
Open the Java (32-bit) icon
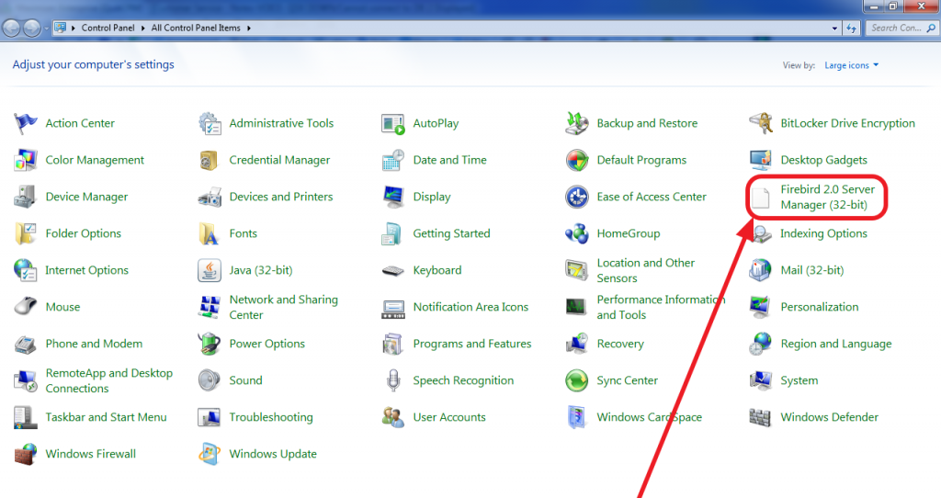click(210, 271)
